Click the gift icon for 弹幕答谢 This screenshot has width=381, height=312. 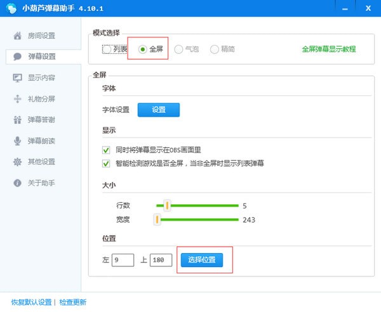(x=17, y=119)
